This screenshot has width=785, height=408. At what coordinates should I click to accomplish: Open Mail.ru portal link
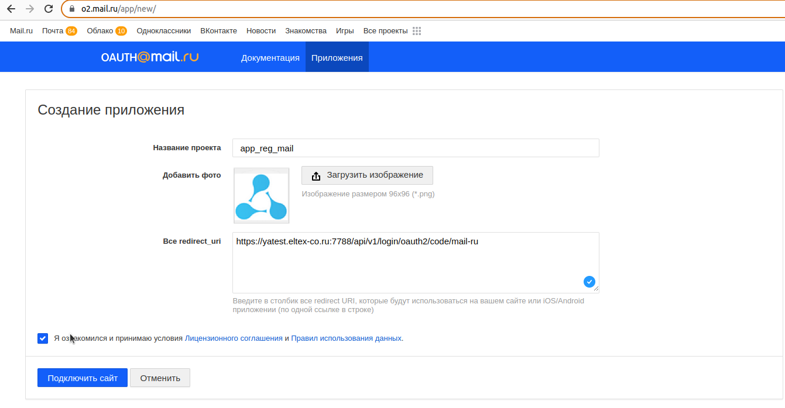(21, 31)
